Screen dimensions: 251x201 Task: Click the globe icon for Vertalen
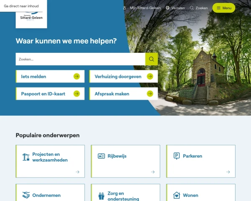coord(167,8)
